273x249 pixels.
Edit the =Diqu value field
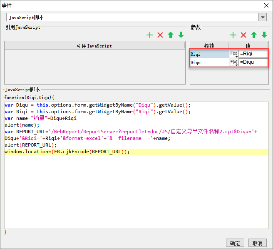coord(253,62)
